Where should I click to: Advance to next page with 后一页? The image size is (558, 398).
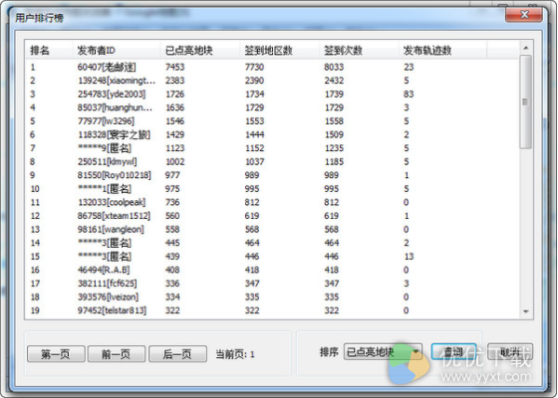pyautogui.click(x=177, y=354)
